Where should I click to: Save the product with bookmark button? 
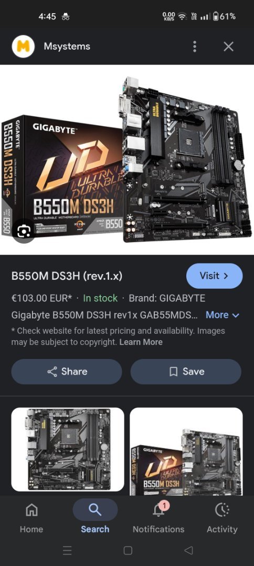186,372
